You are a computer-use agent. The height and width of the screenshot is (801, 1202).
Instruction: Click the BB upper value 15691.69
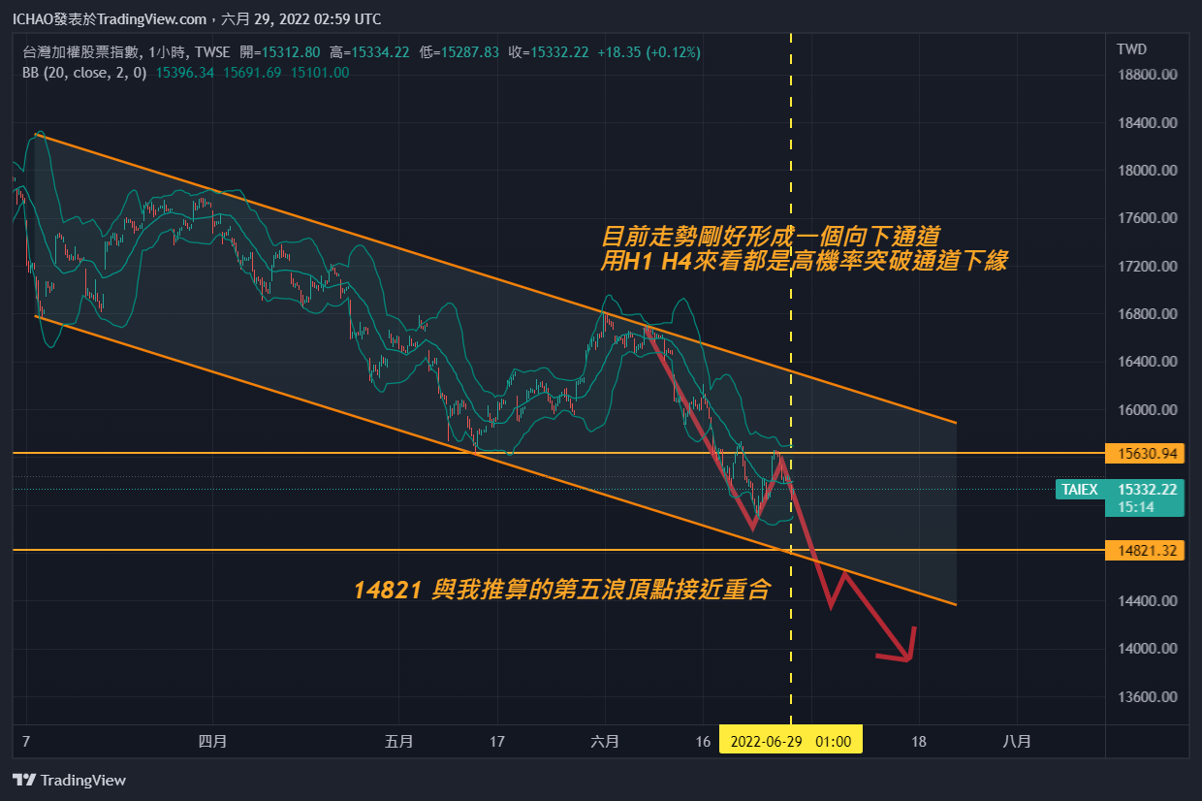point(252,72)
